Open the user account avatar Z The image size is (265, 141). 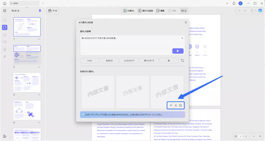240,3
